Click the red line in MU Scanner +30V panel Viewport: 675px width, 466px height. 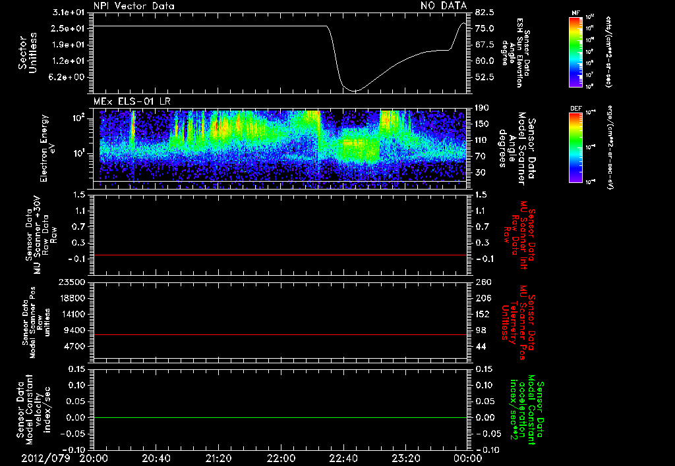[280, 255]
